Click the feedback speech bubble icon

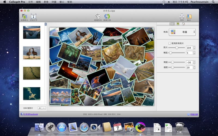[188, 115]
